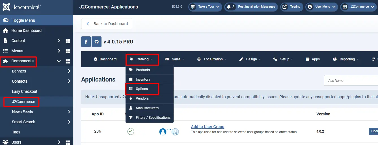Click Add to User Group thumbnail
Image resolution: width=378 pixels, height=145 pixels.
tap(169, 131)
